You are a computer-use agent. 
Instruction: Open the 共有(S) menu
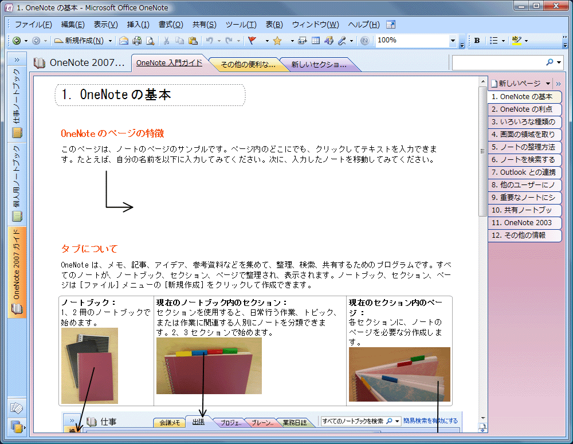[205, 25]
